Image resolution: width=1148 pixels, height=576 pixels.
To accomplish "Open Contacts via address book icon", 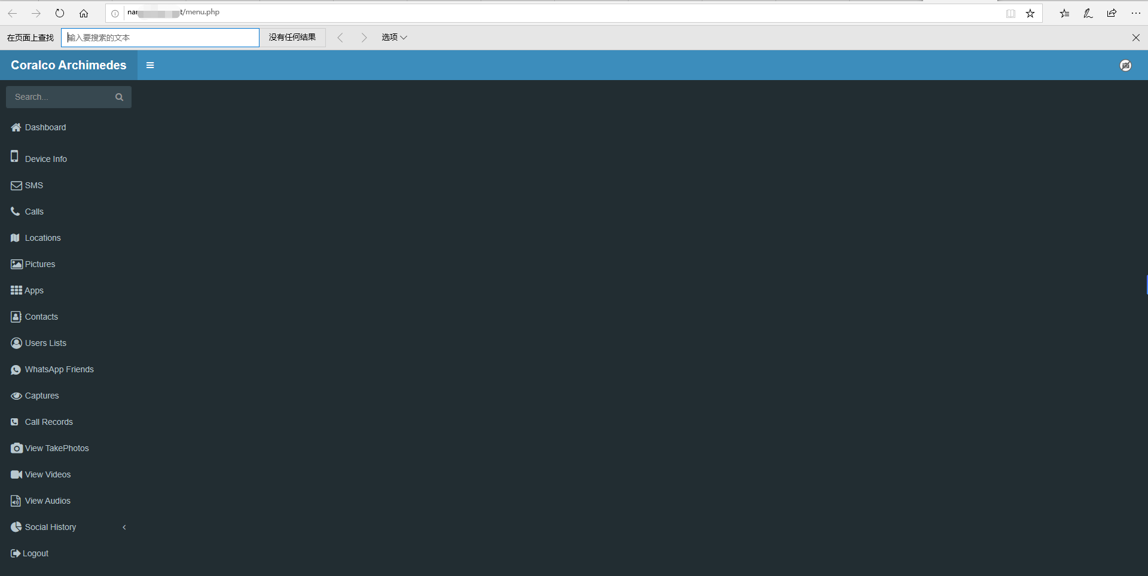I will 16,317.
